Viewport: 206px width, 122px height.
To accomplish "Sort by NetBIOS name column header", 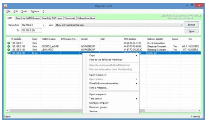I will (x=49, y=39).
